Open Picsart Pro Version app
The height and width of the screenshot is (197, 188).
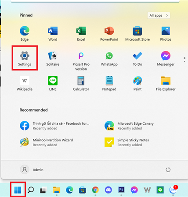tap(81, 61)
